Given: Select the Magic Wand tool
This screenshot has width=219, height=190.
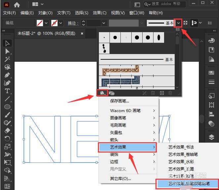Looking at the screenshot, I should coord(7,59).
